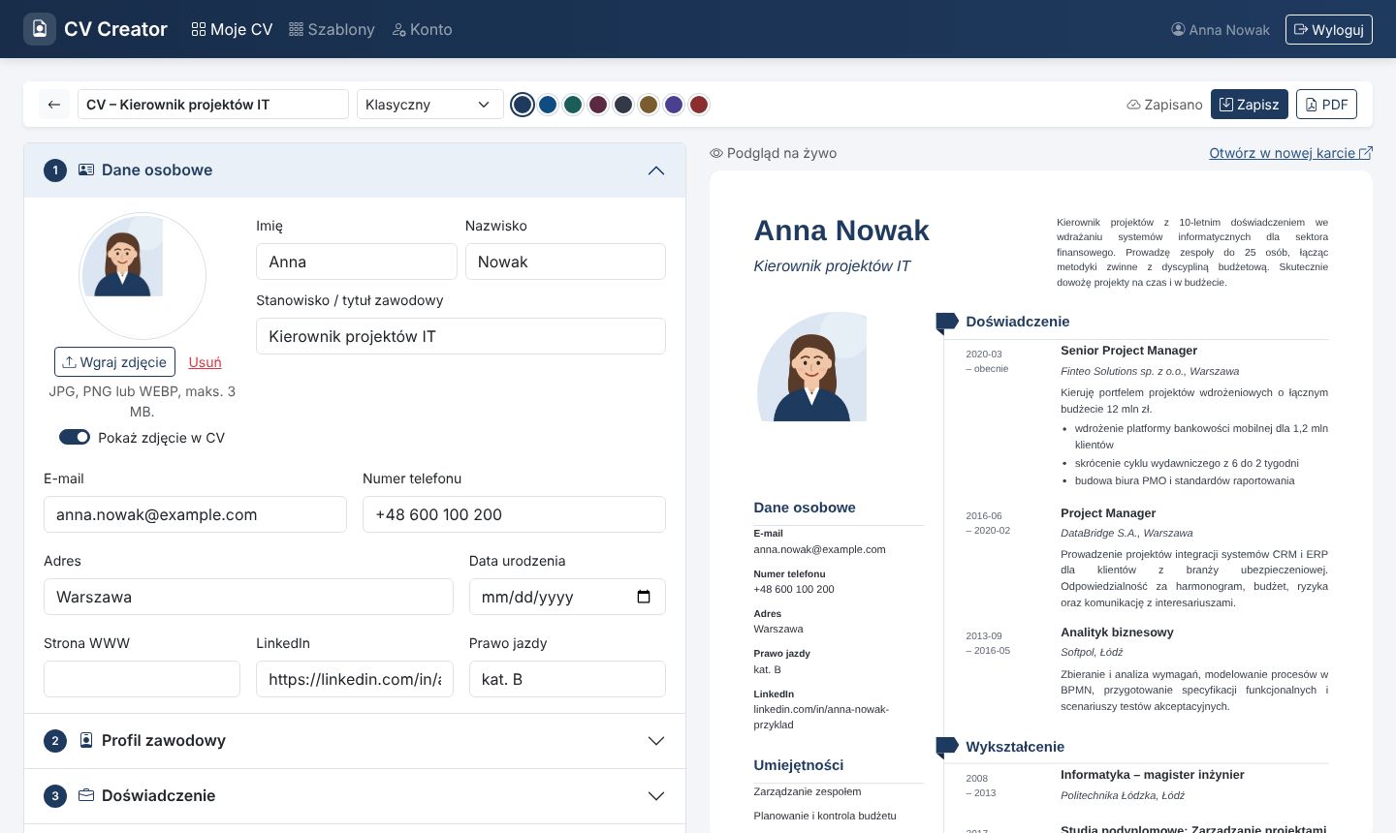
Task: Click the Anna Nowak user account item
Action: click(x=1221, y=29)
